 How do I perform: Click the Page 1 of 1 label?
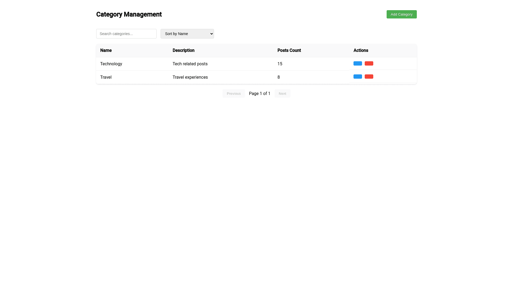point(259,93)
